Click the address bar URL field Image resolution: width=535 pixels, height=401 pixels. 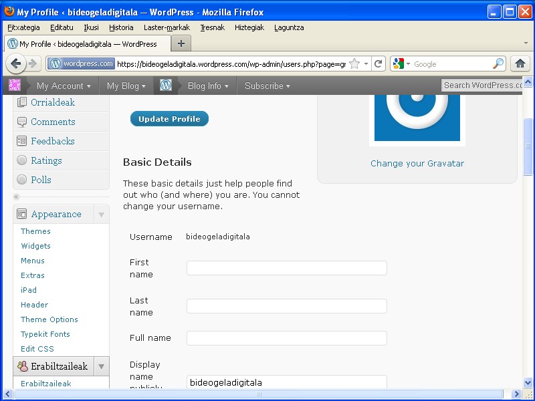coord(231,64)
